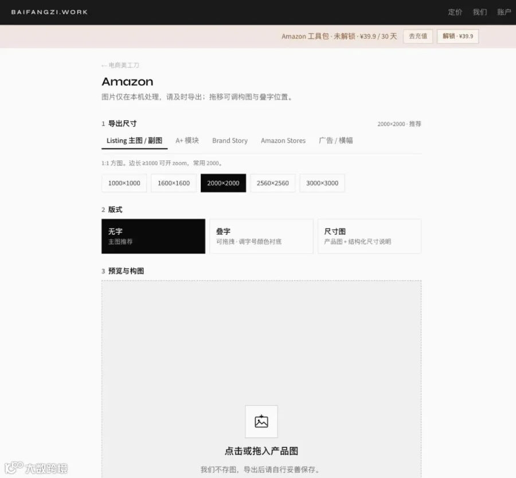
Task: Click the 2000×2000 · 推荐 label
Action: tap(399, 124)
